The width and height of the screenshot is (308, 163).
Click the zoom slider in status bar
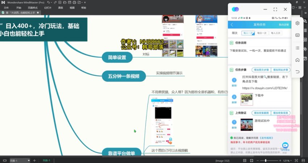(x=266, y=160)
